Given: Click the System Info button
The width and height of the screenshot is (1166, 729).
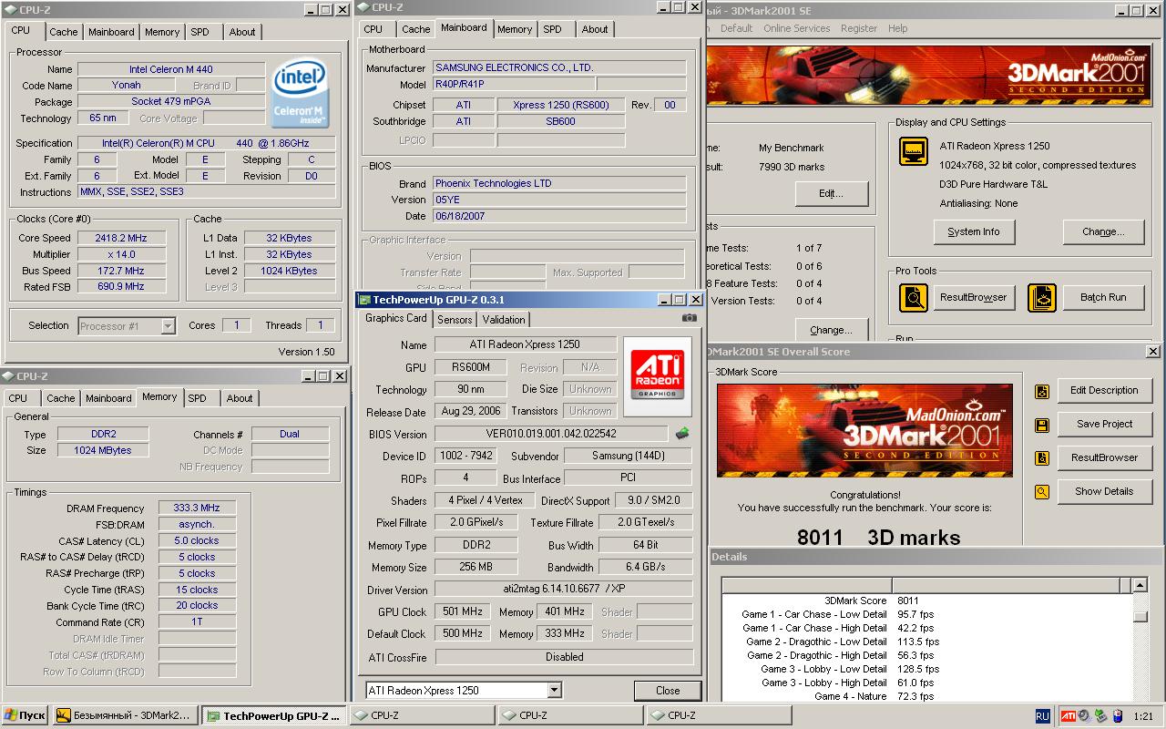Looking at the screenshot, I should (974, 231).
